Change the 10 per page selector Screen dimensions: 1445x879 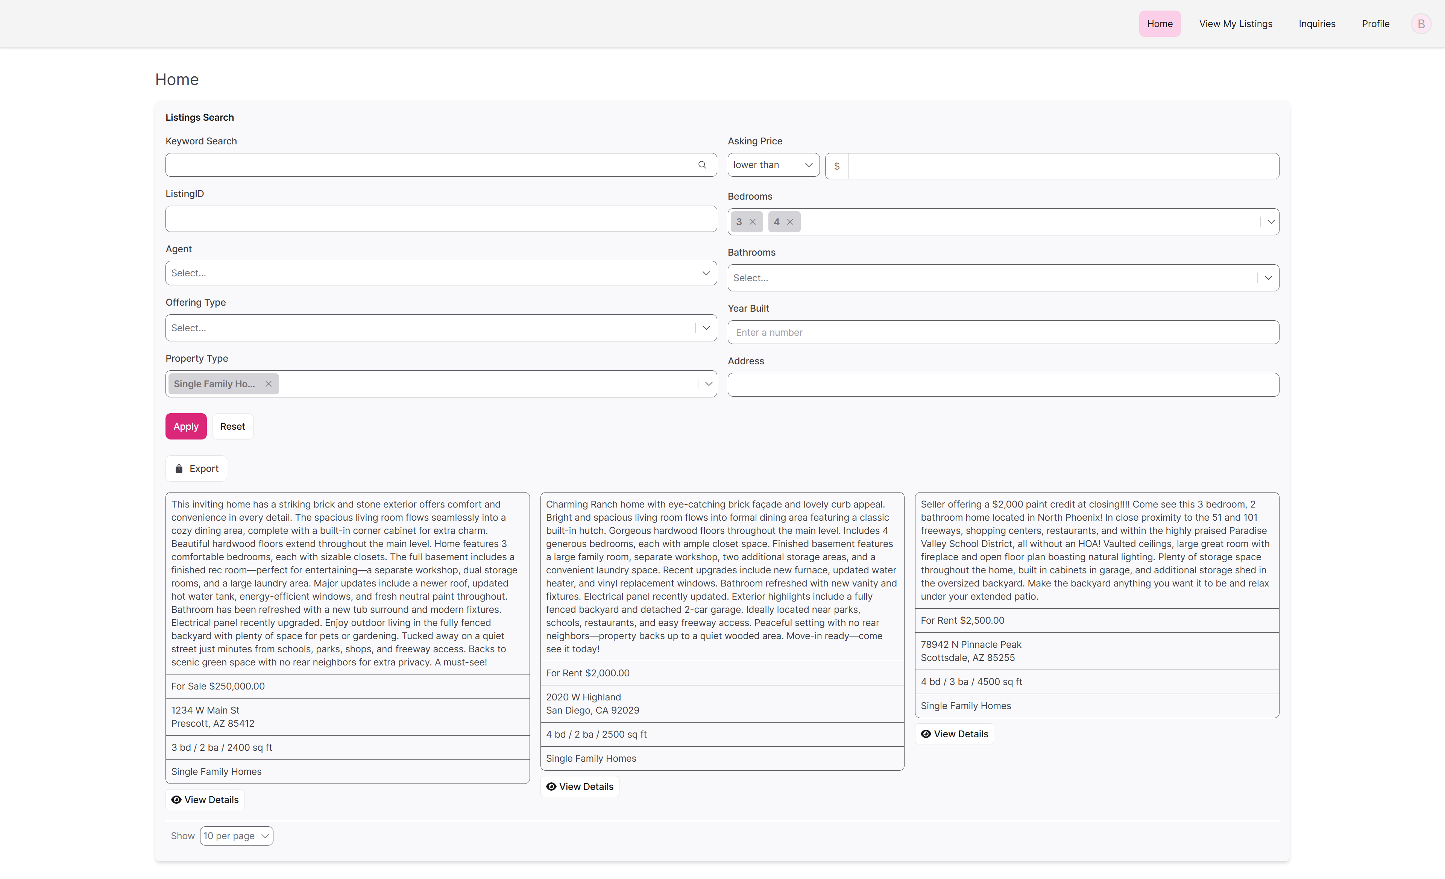pos(236,836)
